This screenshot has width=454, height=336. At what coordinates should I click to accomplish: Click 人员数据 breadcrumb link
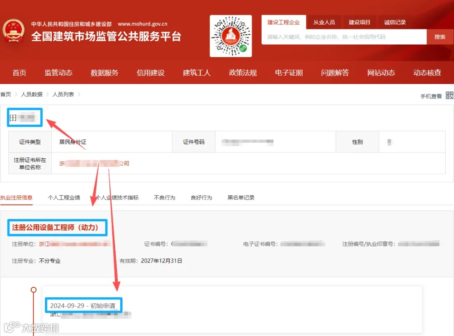pos(32,94)
